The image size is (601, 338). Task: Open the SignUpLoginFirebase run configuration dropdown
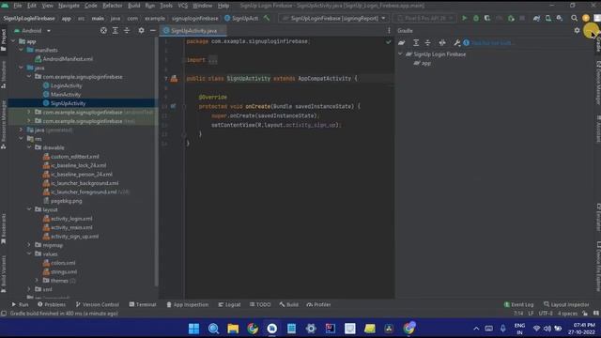tap(334, 18)
